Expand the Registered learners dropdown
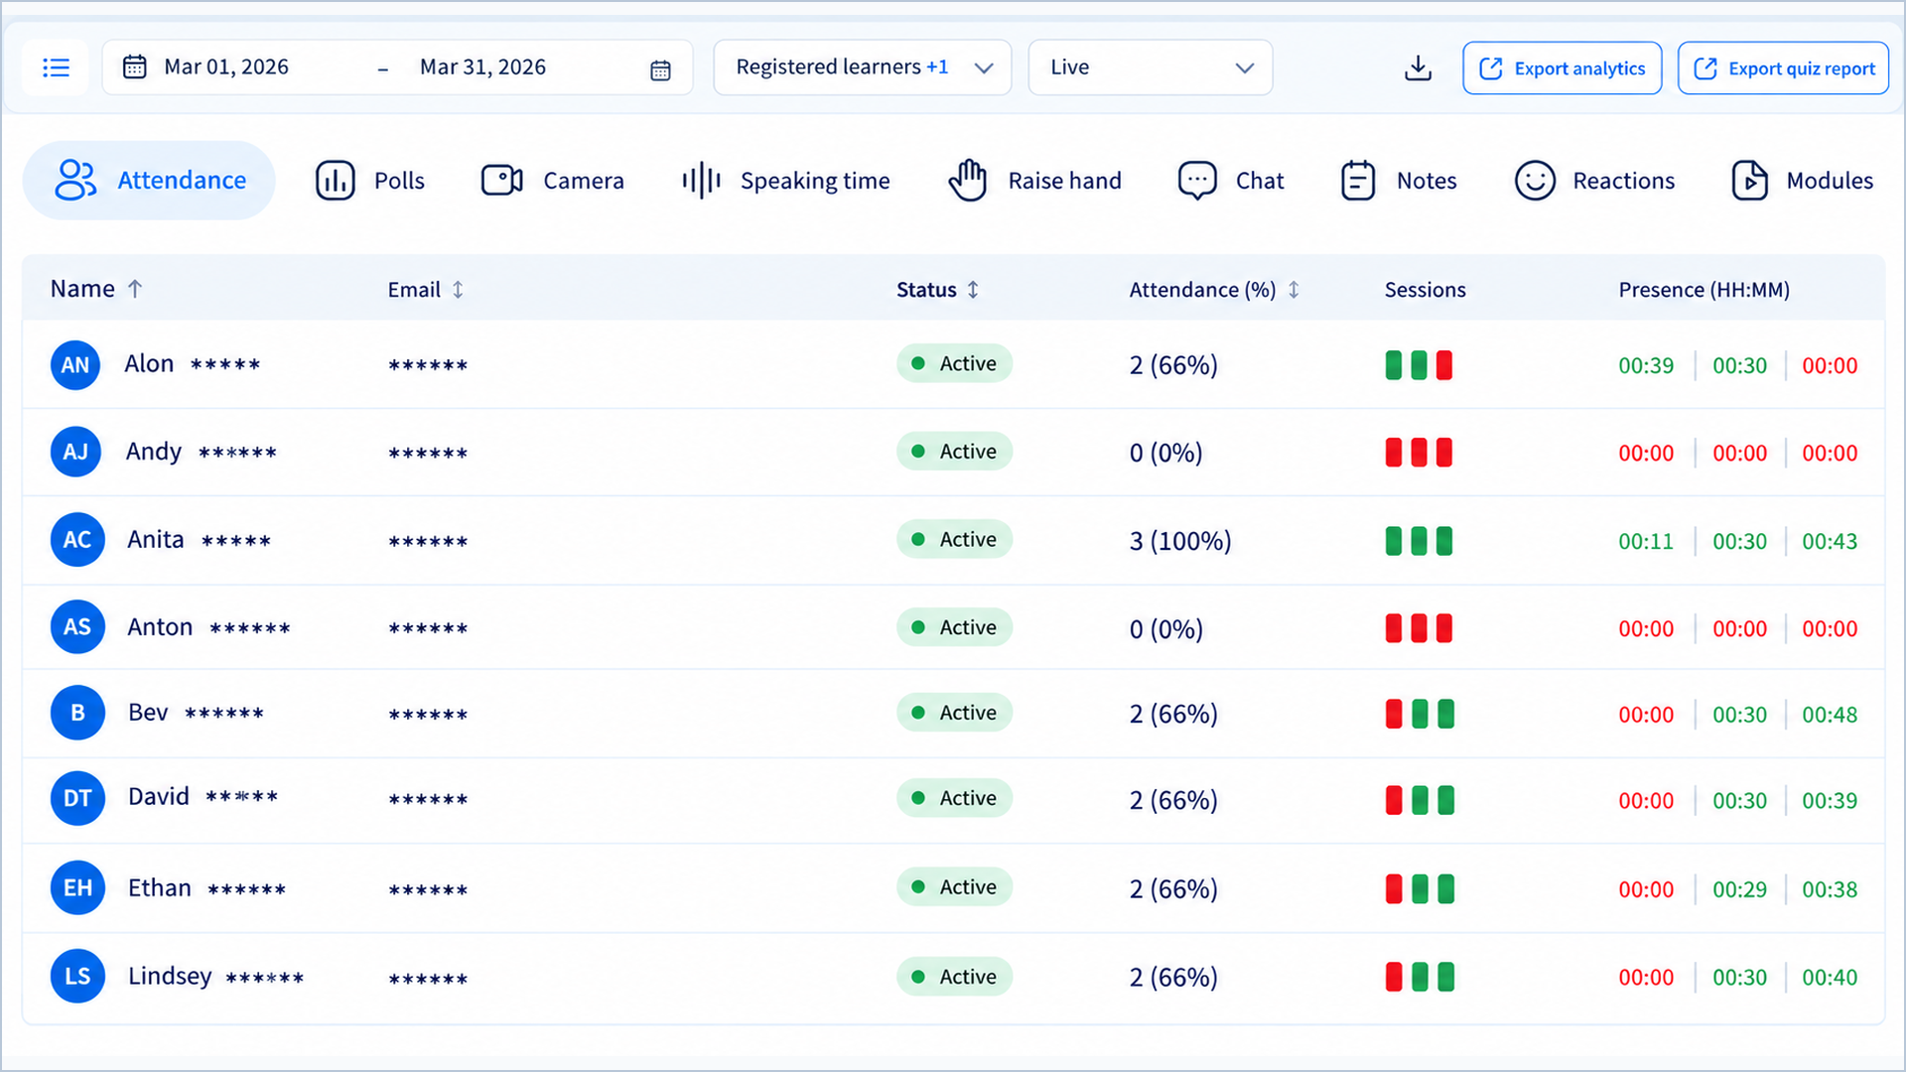Screen dimensions: 1906x1072 [863, 67]
